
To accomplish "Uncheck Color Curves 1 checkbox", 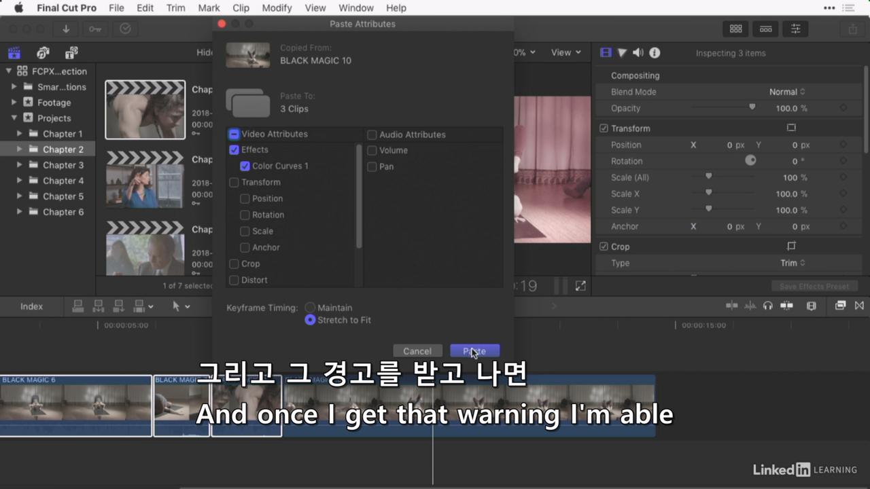I will coord(245,166).
